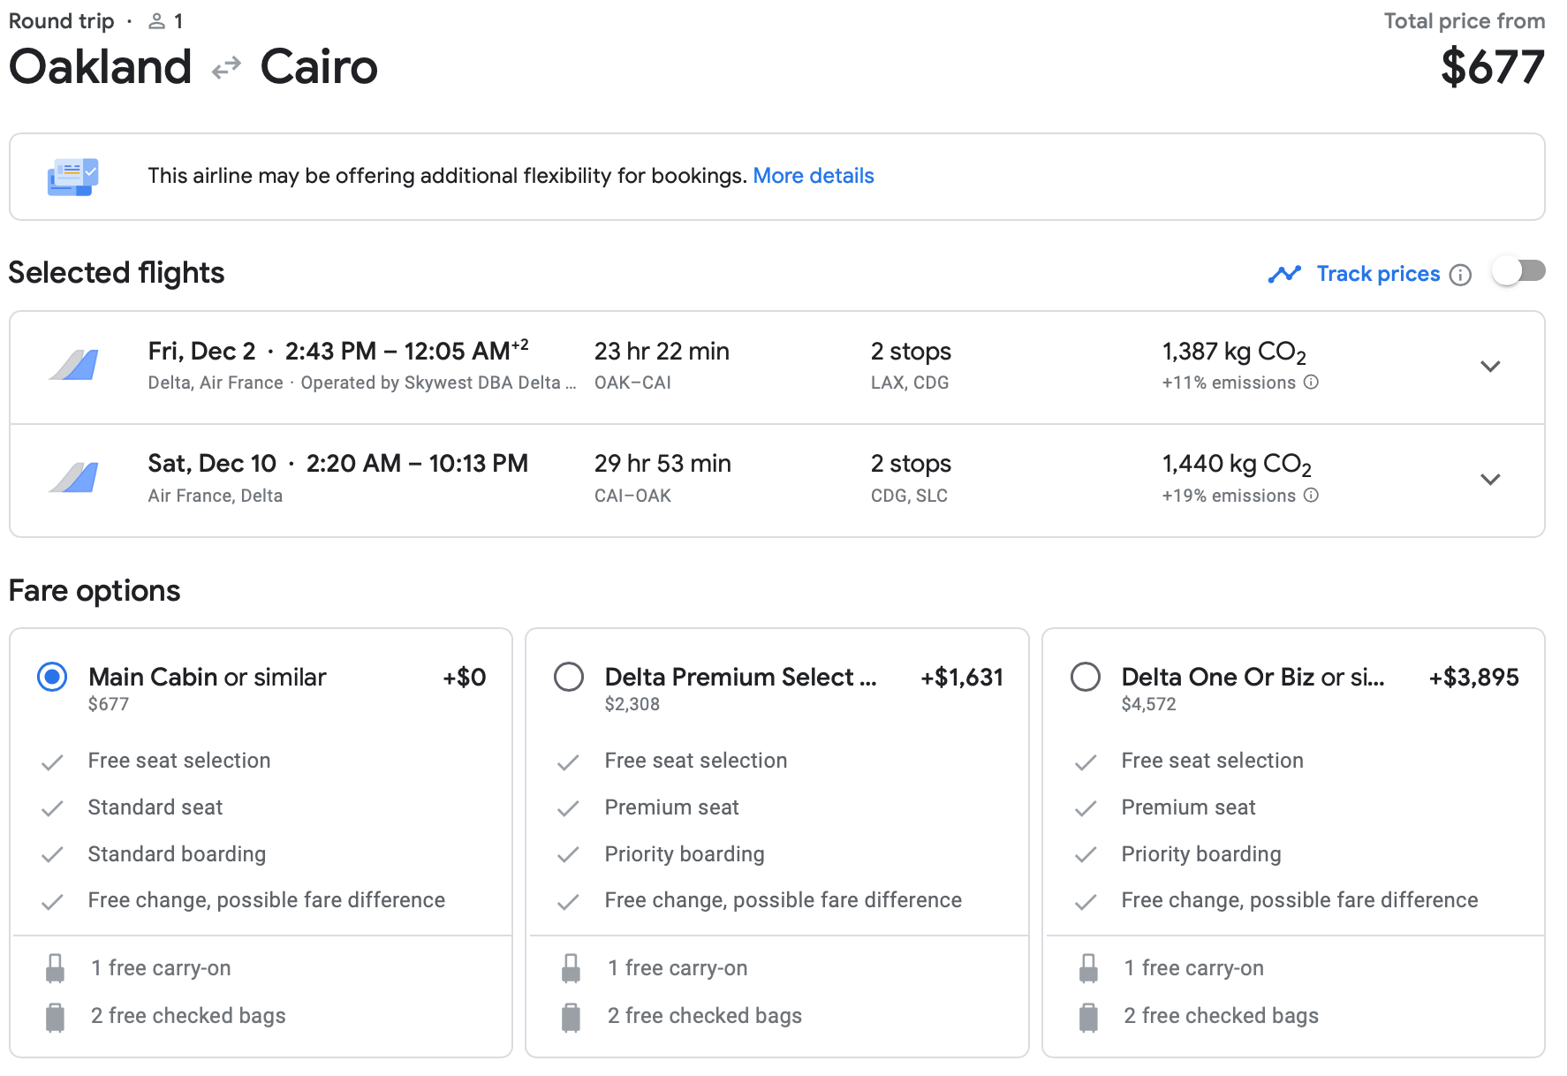Click the Track prices chart icon

pyautogui.click(x=1283, y=274)
